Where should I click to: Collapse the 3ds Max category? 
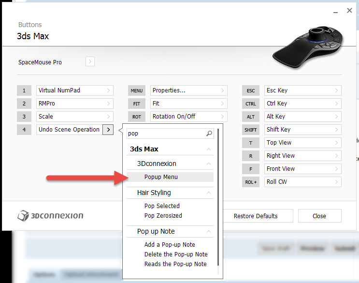point(209,149)
